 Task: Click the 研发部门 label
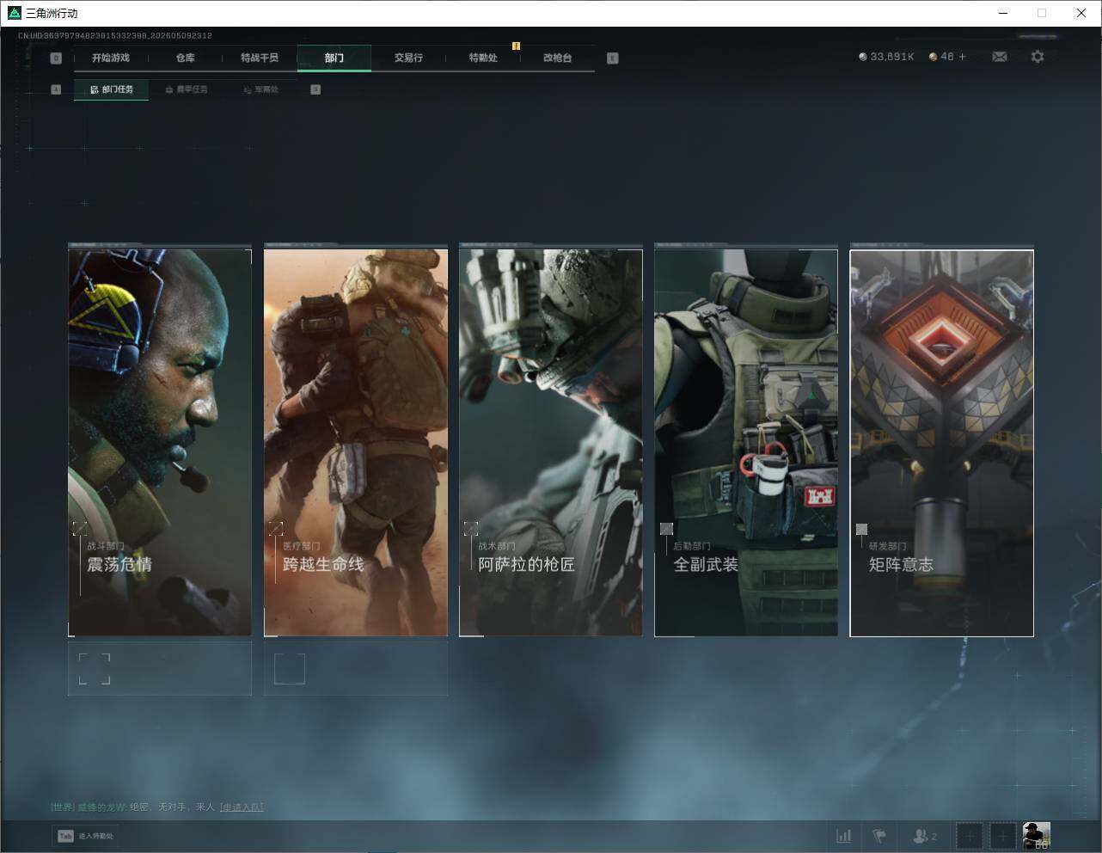tap(887, 546)
